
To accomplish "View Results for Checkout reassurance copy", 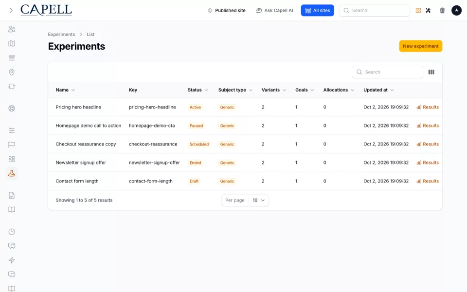I will click(428, 144).
